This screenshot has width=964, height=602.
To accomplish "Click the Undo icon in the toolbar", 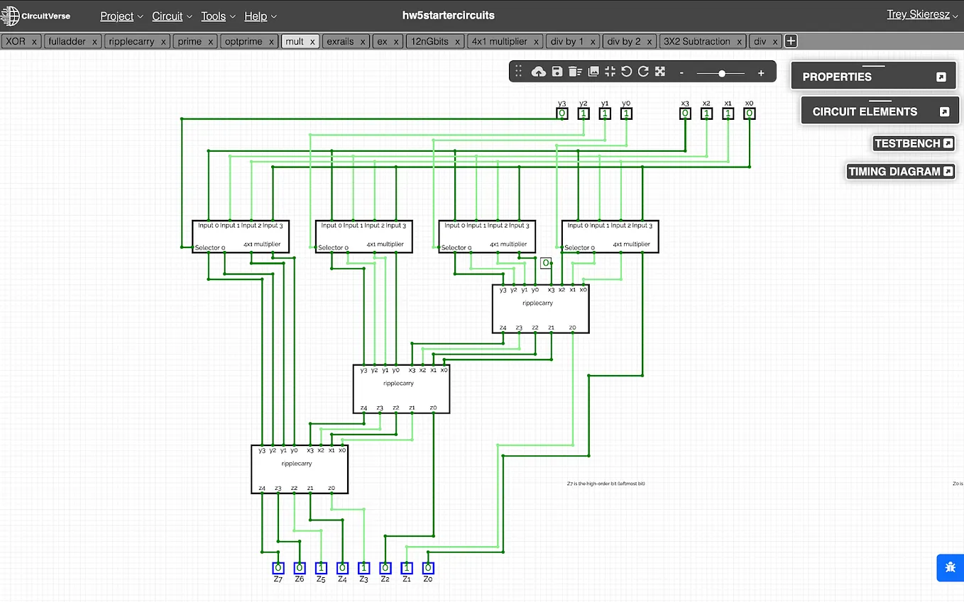I will click(628, 72).
